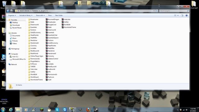Viewport: 199px width, 112px height.
Task: Select Computer in the navigation pane
Action: coord(15,54)
